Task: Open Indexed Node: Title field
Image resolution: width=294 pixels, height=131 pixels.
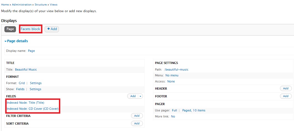Action: pos(26,103)
